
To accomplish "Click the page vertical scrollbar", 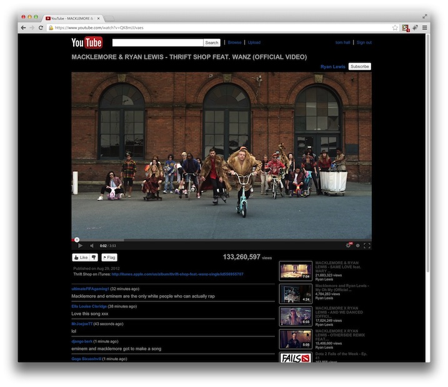I will [427, 154].
